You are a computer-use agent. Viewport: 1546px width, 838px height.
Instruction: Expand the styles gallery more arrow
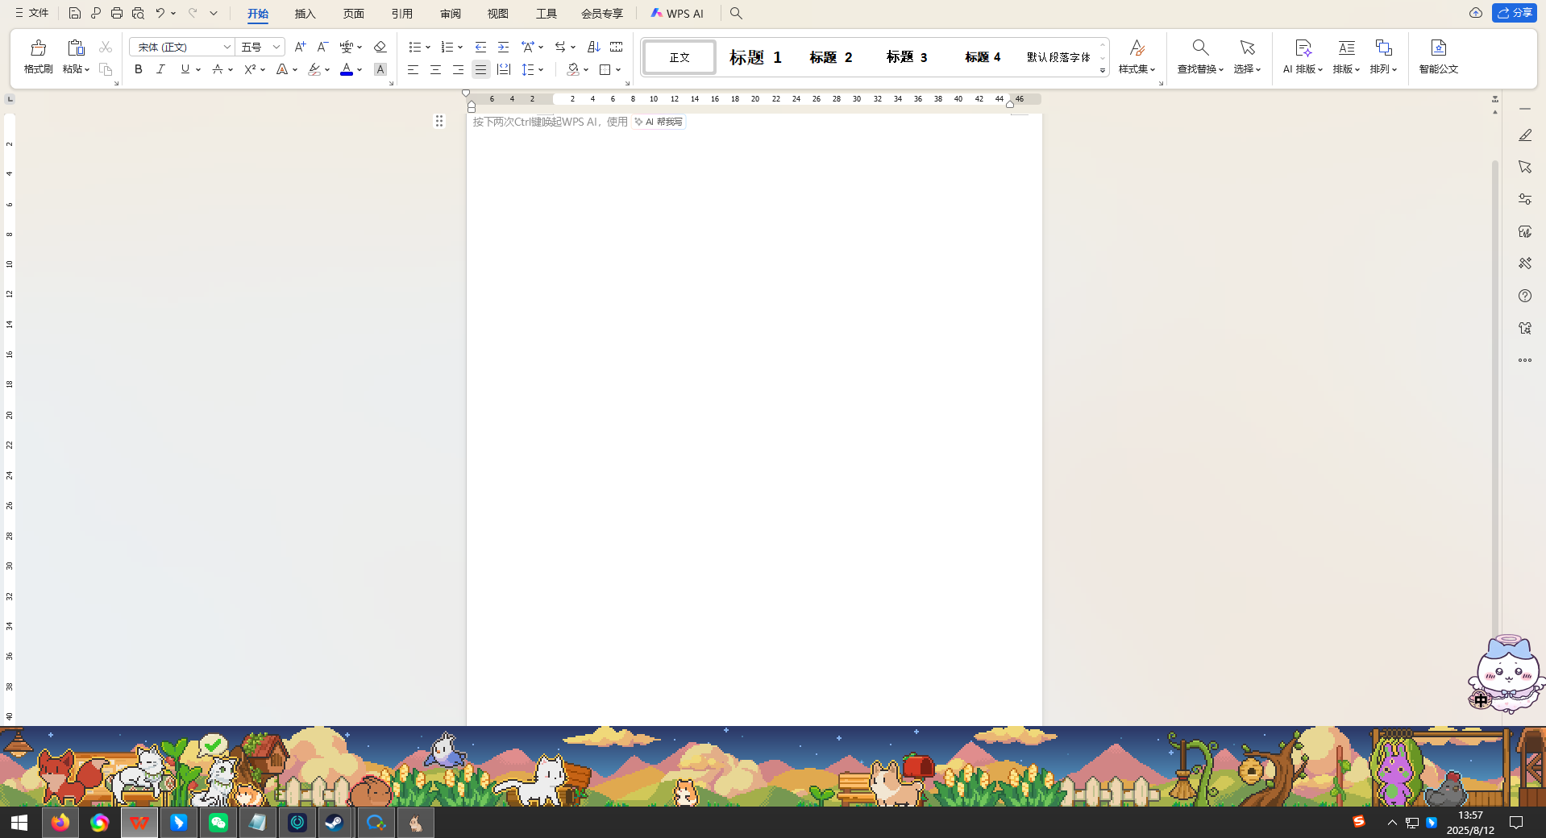(x=1103, y=71)
